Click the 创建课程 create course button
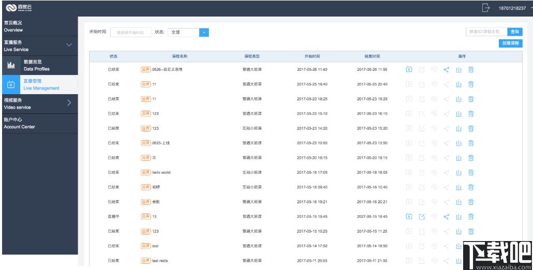This screenshot has width=533, height=270. pos(511,43)
